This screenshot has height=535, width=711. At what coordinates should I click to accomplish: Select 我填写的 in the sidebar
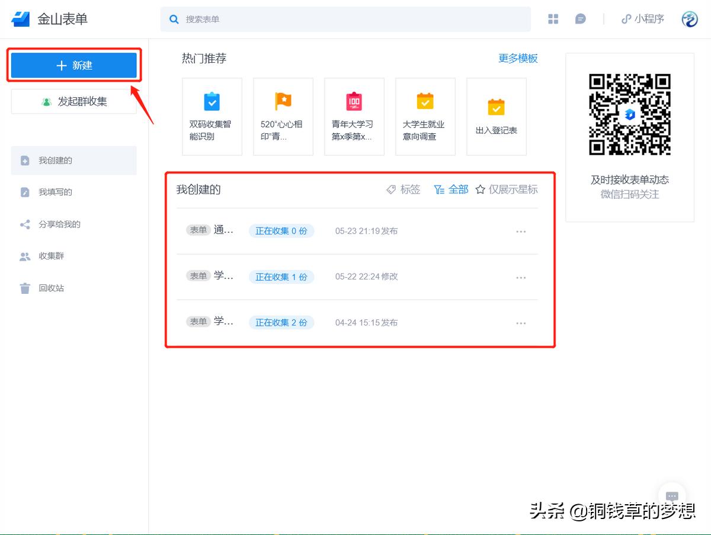coord(55,192)
